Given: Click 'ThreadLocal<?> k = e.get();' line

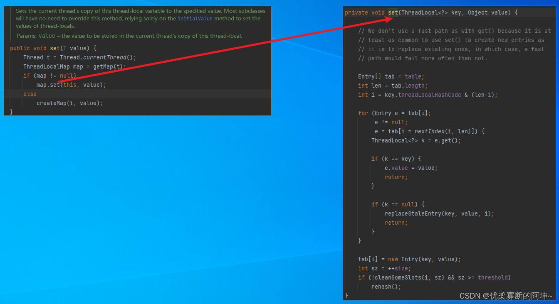Looking at the screenshot, I should [416, 140].
